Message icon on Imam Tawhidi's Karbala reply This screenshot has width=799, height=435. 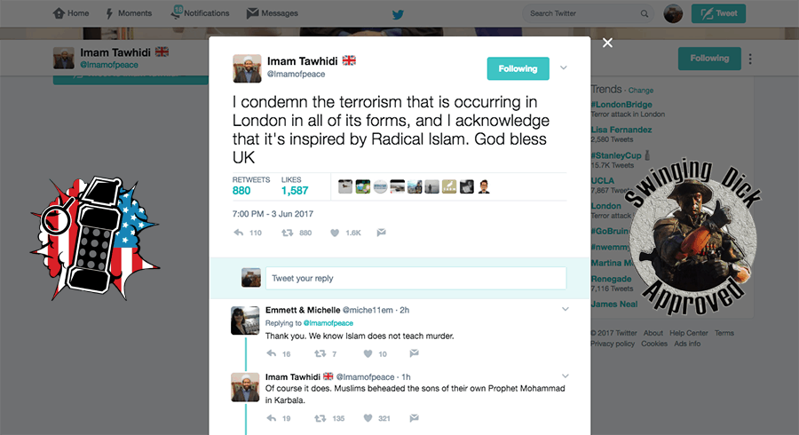click(x=415, y=417)
